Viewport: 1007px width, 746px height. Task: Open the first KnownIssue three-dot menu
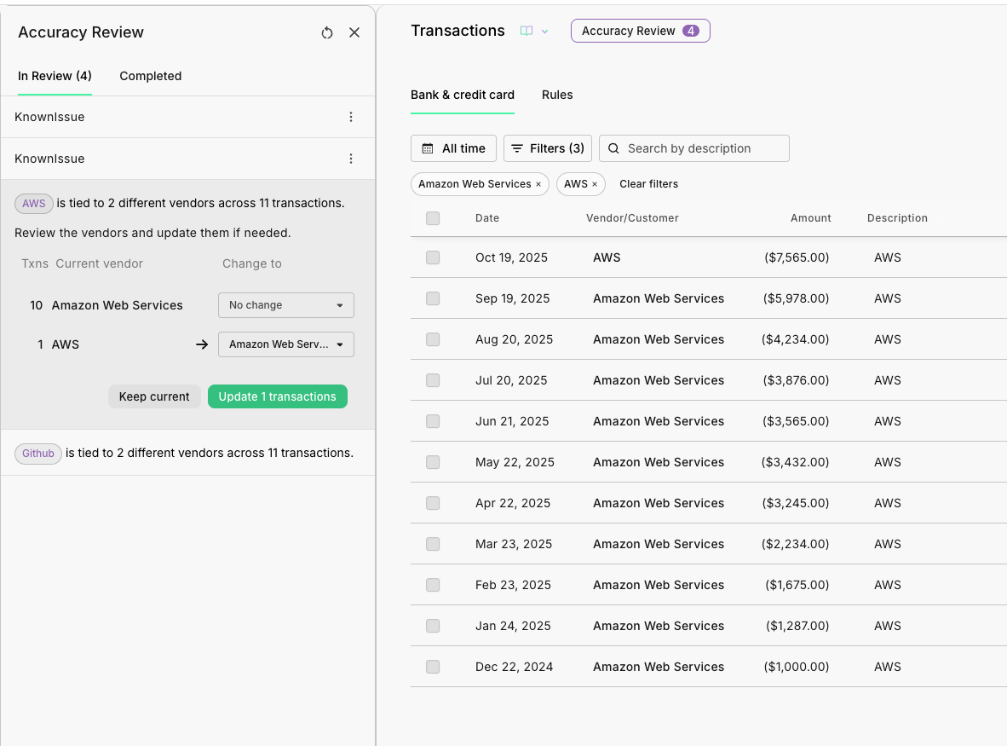(351, 117)
